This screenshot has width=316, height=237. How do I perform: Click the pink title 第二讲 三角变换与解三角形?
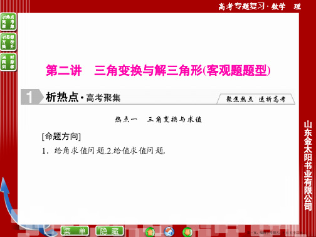coord(158,70)
